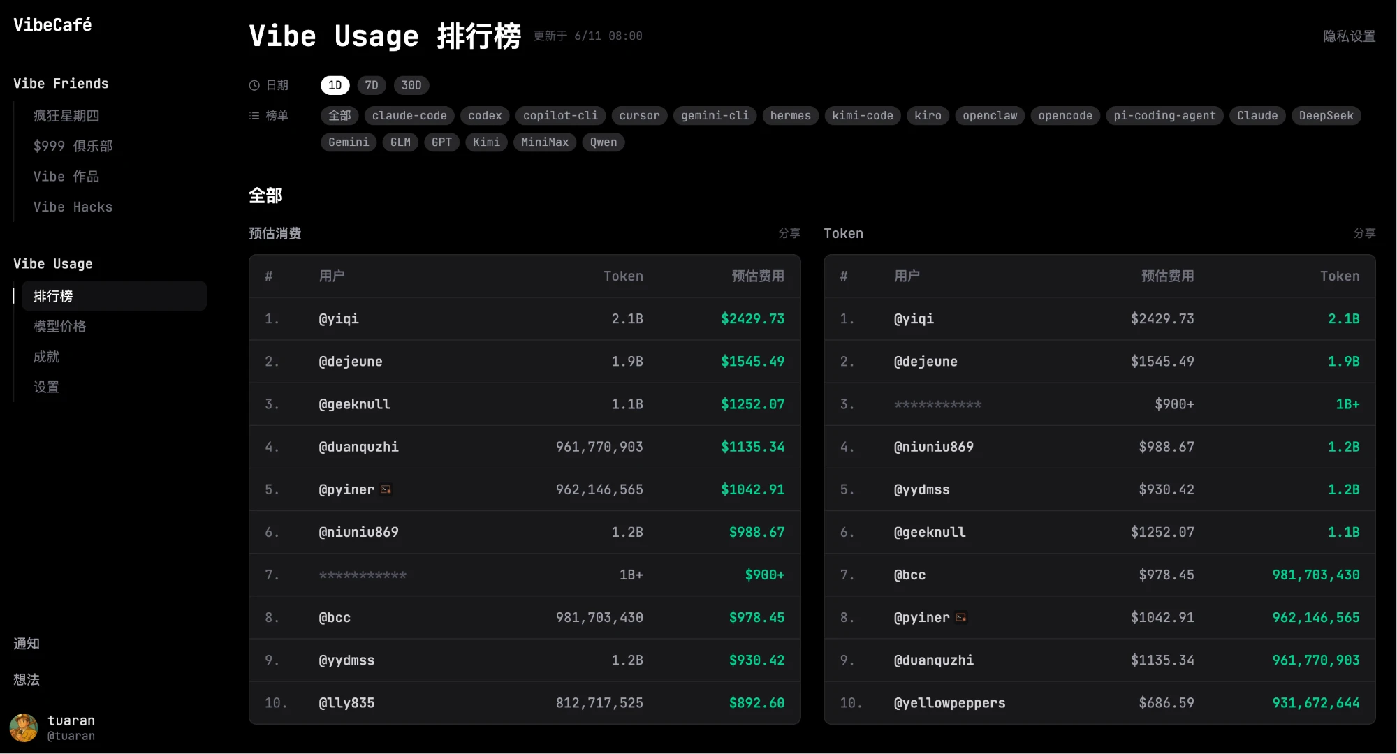Filter the leaderboard by claude-code
The height and width of the screenshot is (754, 1397).
(x=409, y=116)
